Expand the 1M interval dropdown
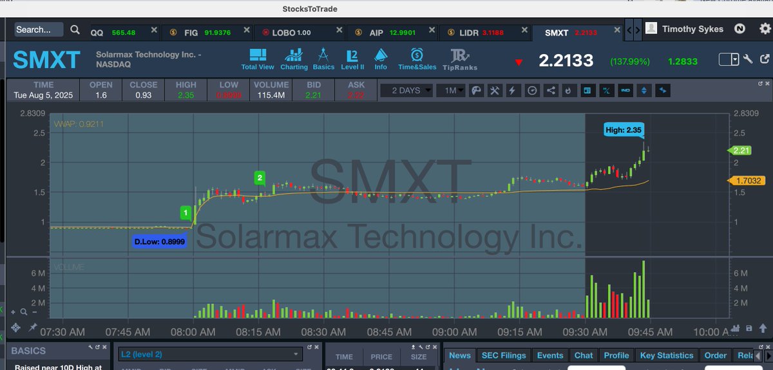The width and height of the screenshot is (773, 370). (451, 91)
